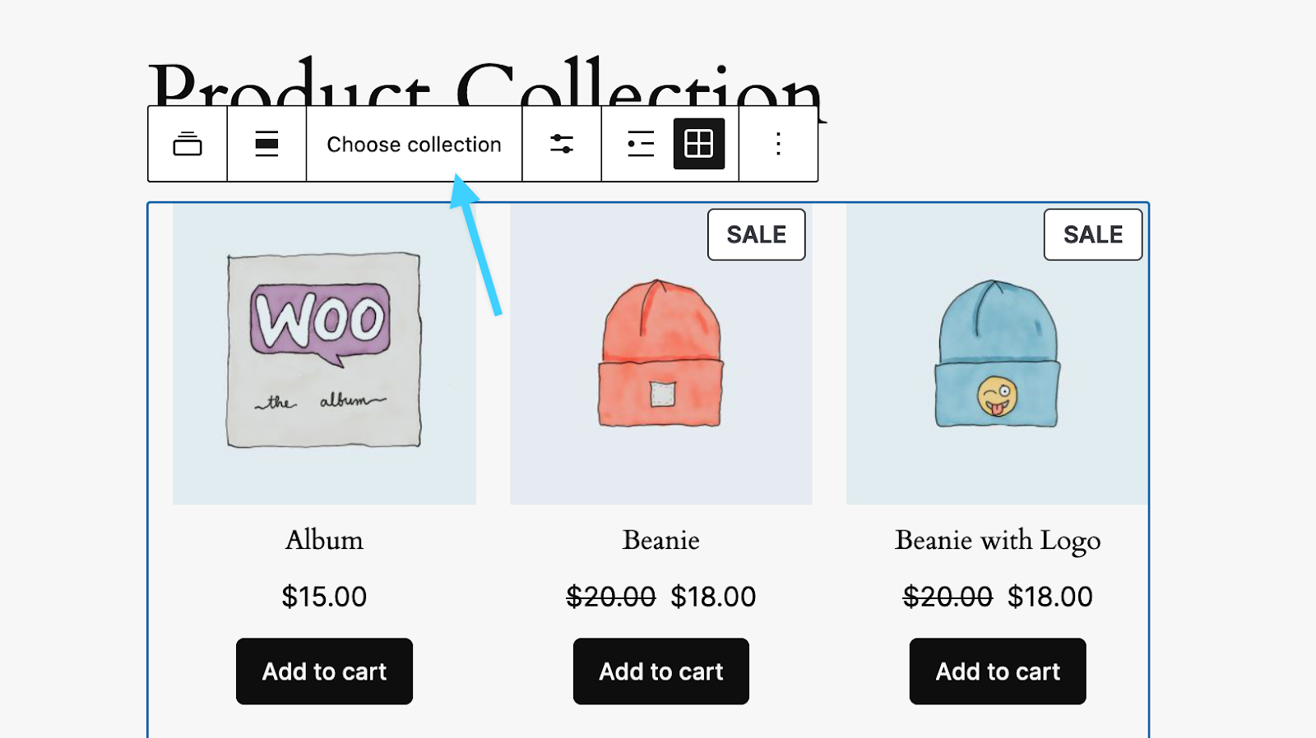Open the Beanie product title link
1316x738 pixels.
pyautogui.click(x=660, y=540)
